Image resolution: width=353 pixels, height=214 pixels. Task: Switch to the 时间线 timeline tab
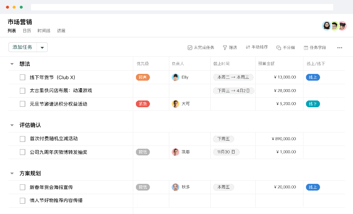click(44, 31)
